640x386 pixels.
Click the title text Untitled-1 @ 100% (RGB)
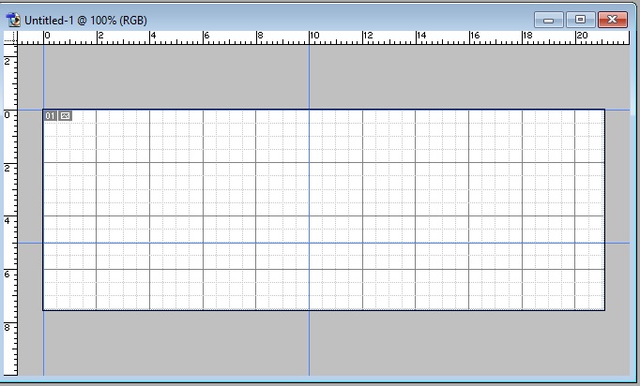pyautogui.click(x=85, y=21)
